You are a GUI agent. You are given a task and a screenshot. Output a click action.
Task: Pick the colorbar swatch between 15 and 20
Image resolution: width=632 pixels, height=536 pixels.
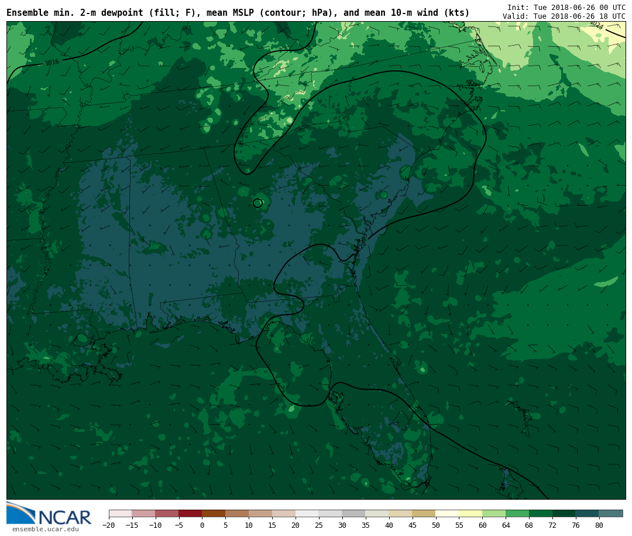pos(284,514)
